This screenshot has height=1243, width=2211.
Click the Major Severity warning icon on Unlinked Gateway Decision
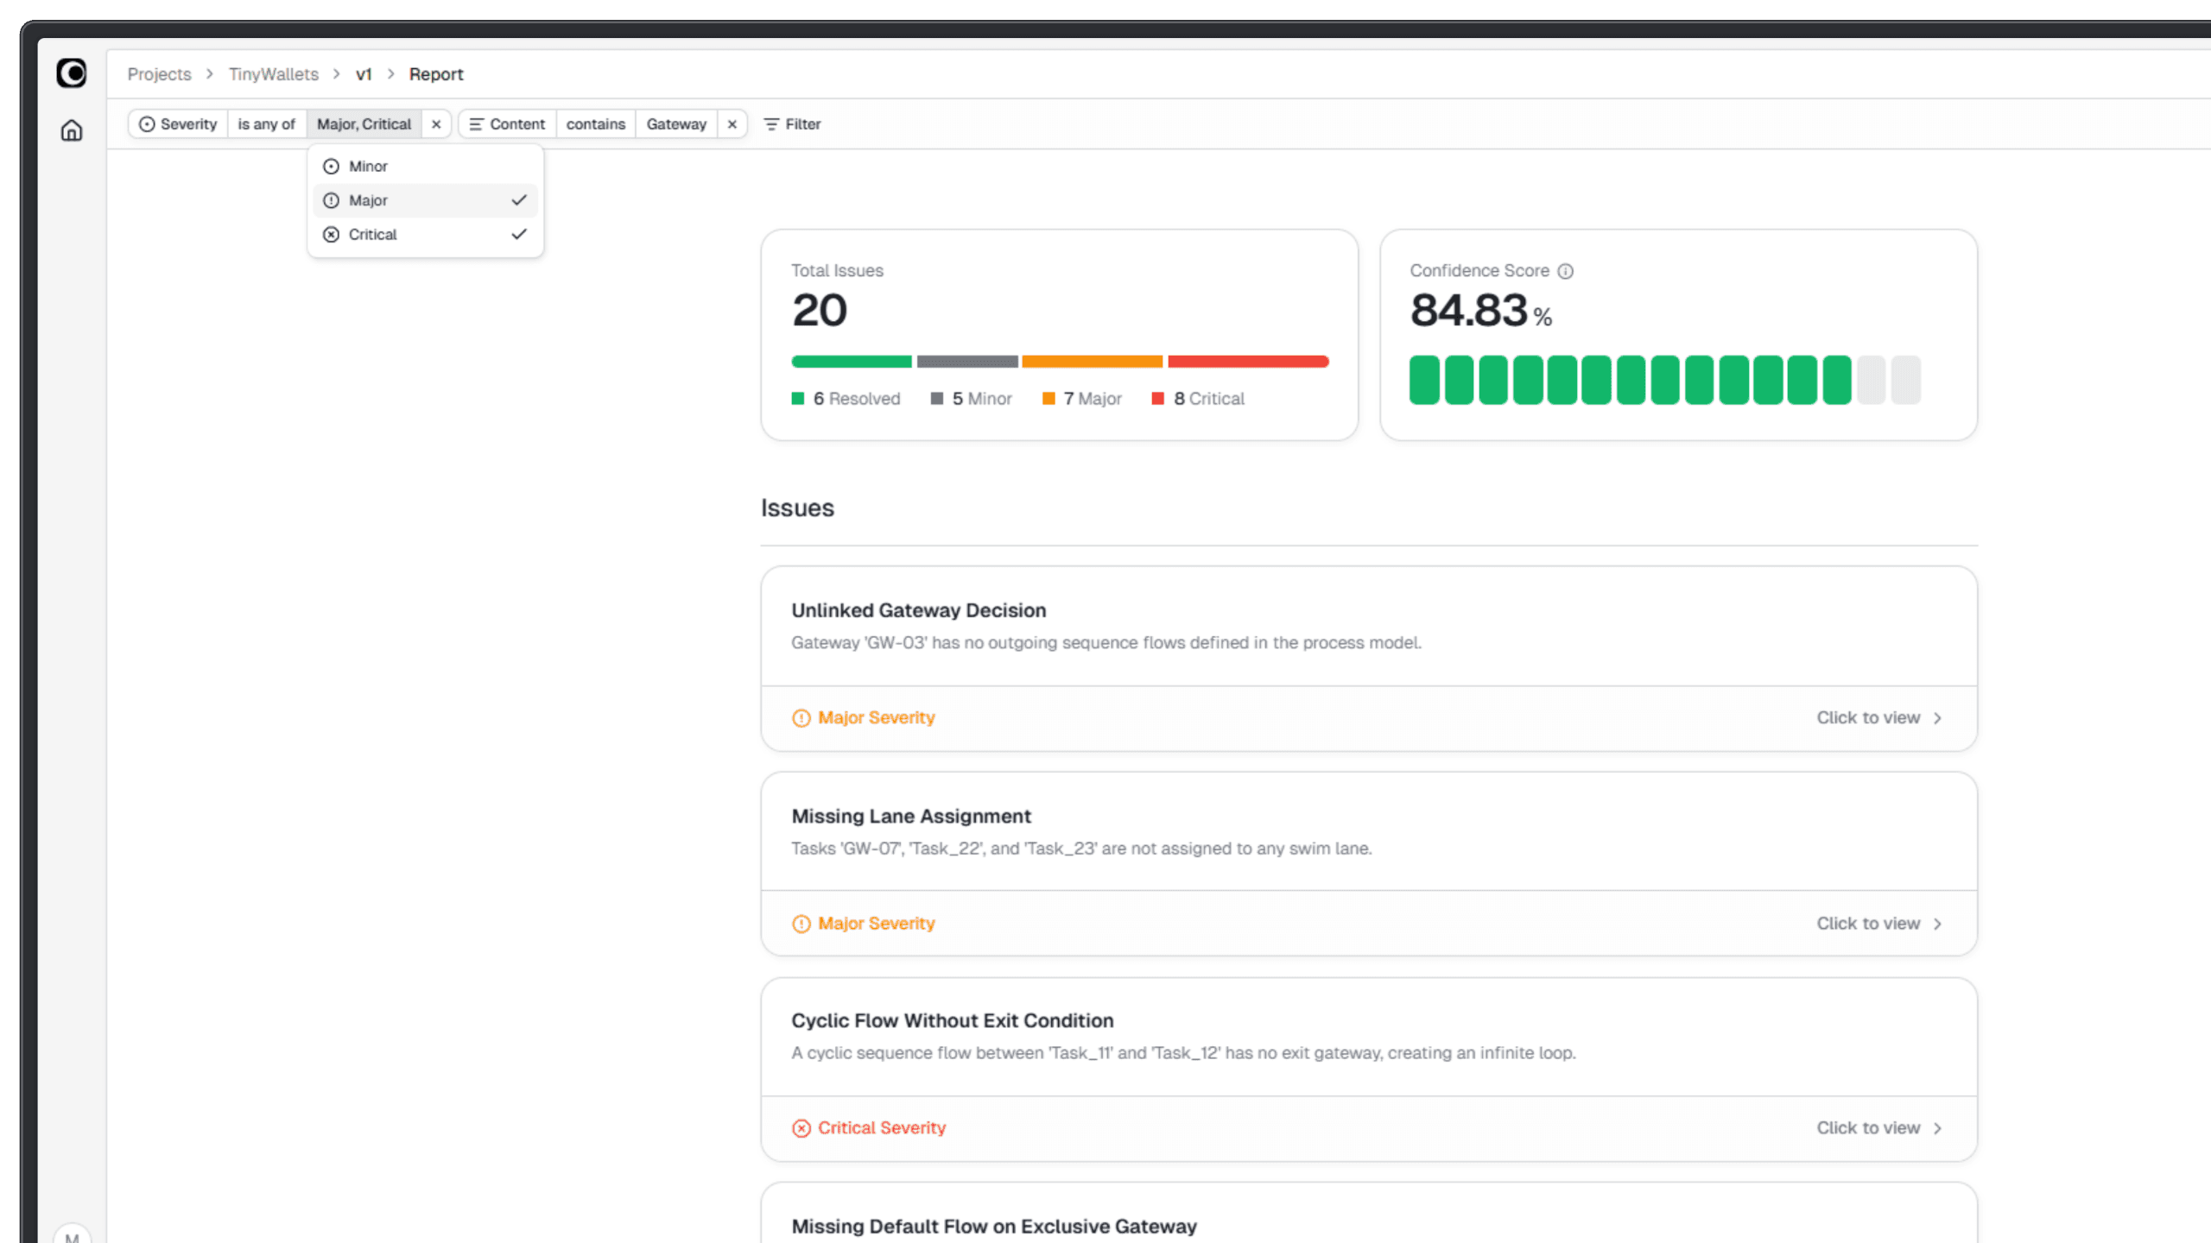click(x=801, y=717)
